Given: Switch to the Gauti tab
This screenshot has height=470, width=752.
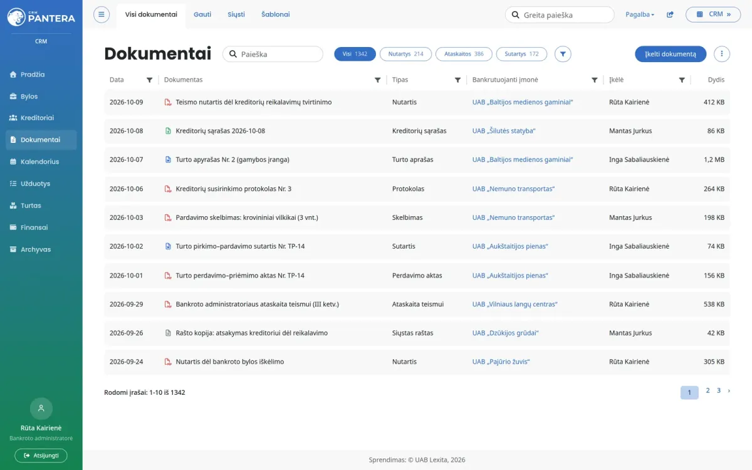Looking at the screenshot, I should point(202,14).
